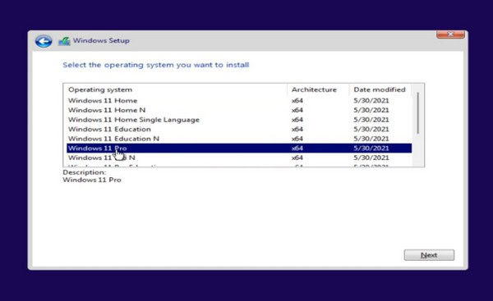Select Windows 11 Home Single Language
Image resolution: width=493 pixels, height=301 pixels.
(239, 120)
